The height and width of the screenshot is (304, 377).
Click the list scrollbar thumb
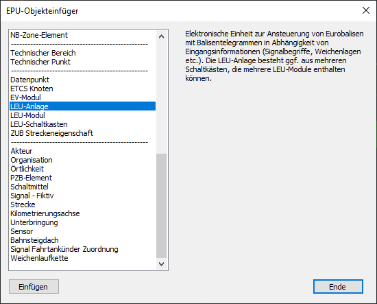coord(162,206)
